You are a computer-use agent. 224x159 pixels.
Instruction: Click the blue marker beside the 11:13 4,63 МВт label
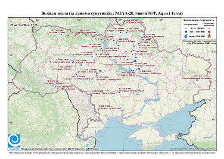[x=56, y=87]
